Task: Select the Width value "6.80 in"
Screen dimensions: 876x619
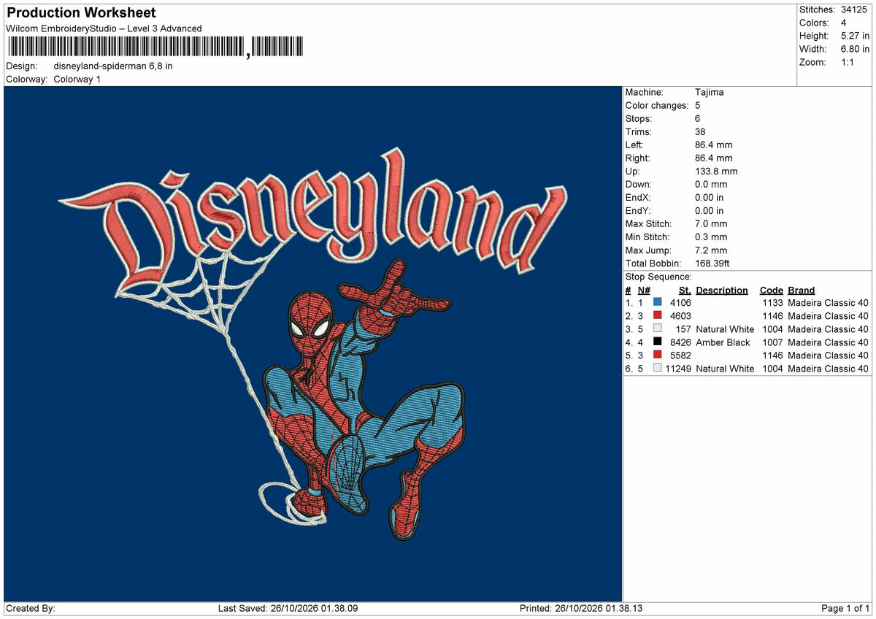Action: (855, 49)
